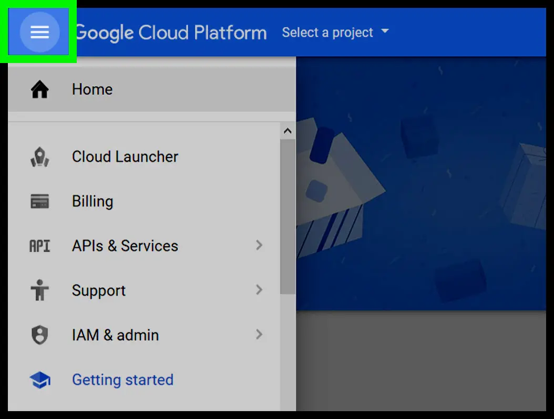Viewport: 554px width, 419px height.
Task: Select the Support menu entry
Action: 144,290
